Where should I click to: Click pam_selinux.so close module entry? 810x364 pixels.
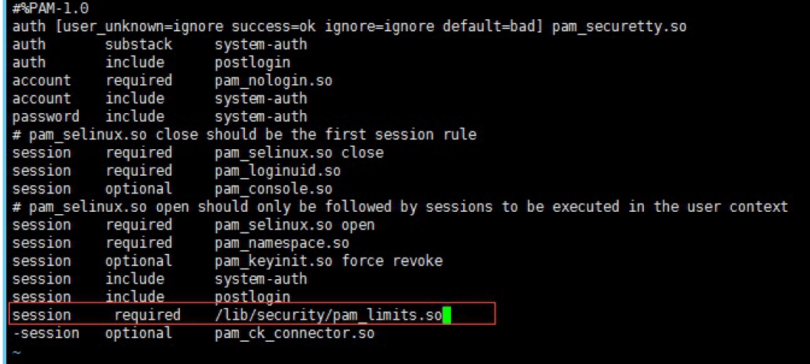299,153
